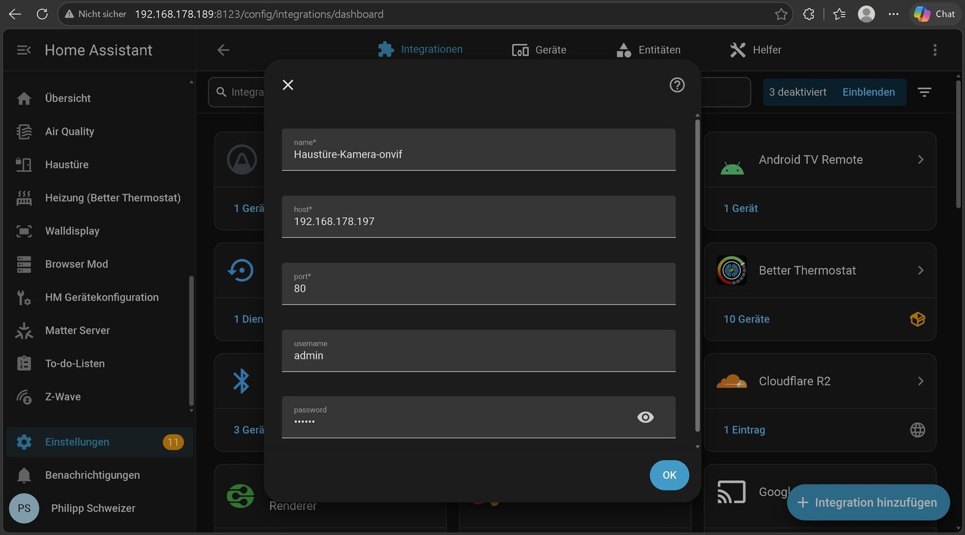This screenshot has width=965, height=535.
Task: Click the Einstellungen gear icon
Action: 24,442
